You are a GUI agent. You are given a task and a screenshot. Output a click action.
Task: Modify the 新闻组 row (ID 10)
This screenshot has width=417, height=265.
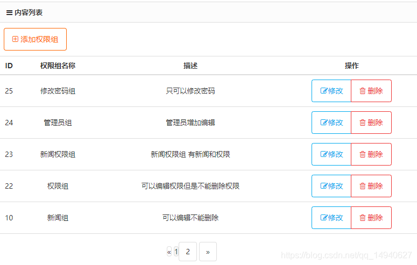point(331,218)
